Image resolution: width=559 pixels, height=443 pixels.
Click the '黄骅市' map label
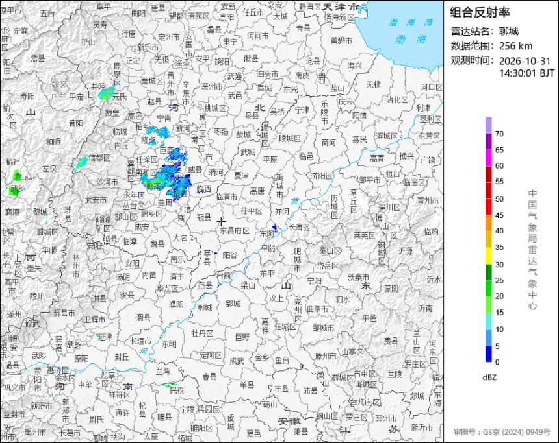[341, 41]
